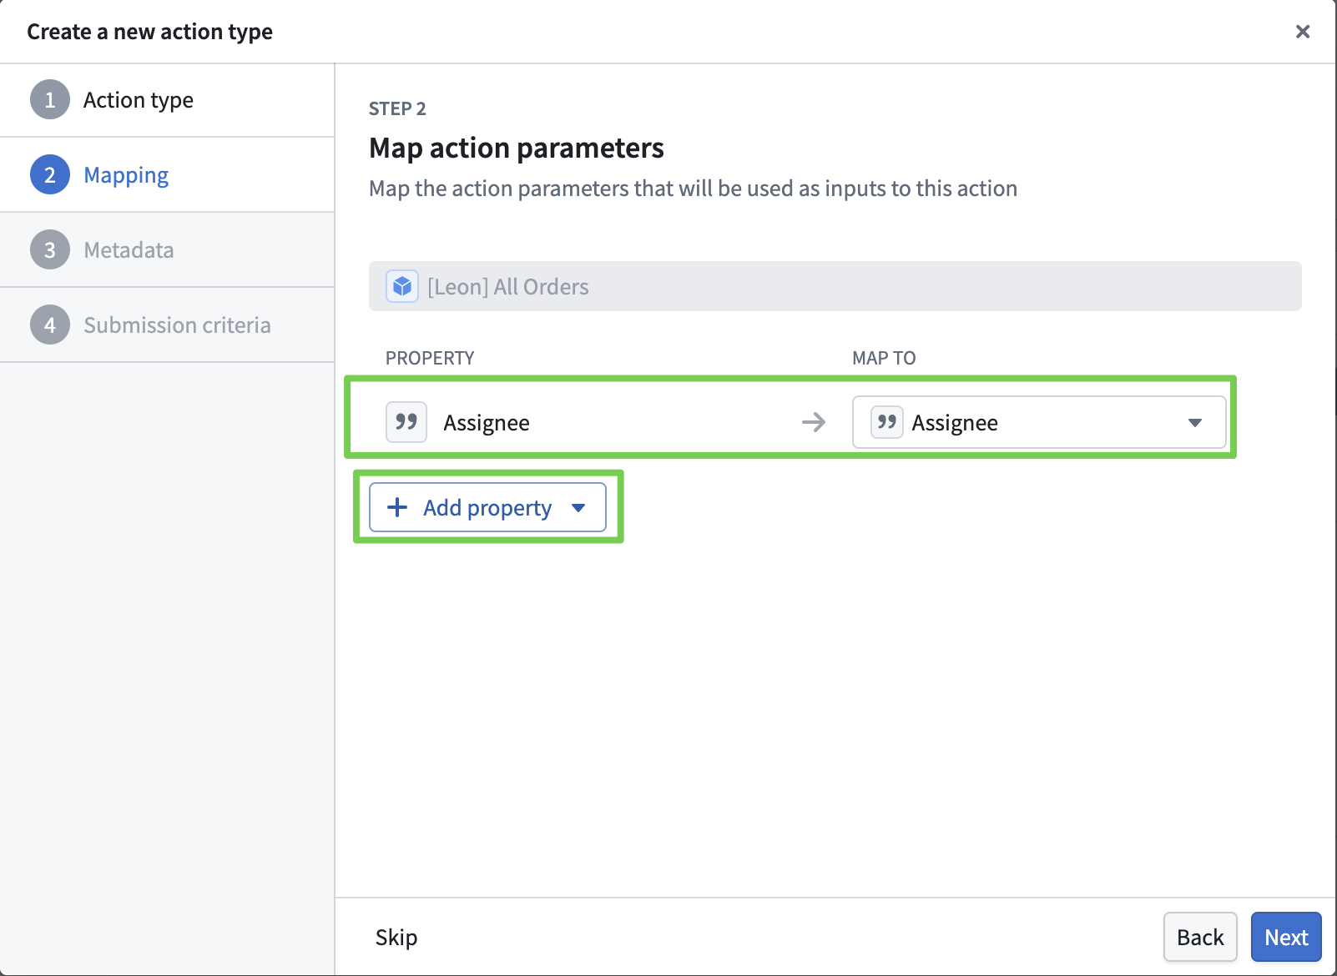Select the Metadata step label

[x=129, y=250]
